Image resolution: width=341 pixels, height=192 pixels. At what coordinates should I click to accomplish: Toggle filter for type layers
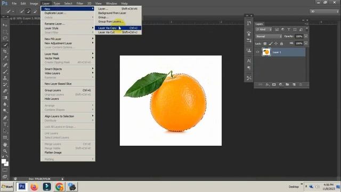(x=289, y=29)
